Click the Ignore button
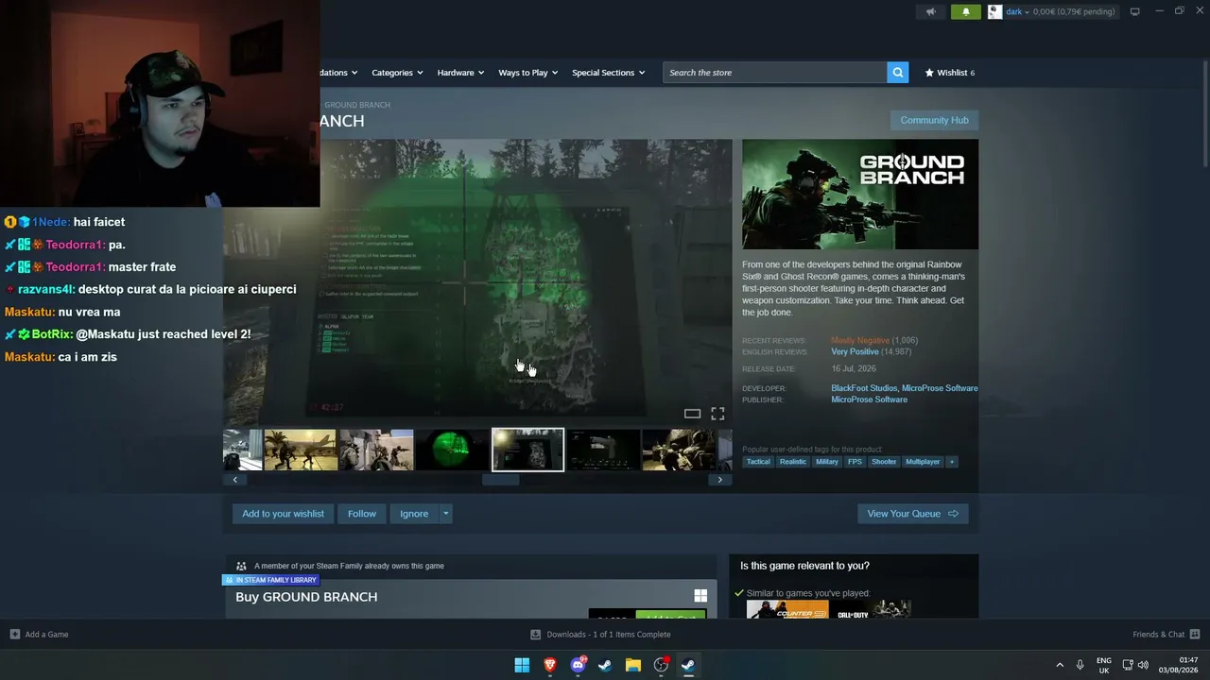1210x680 pixels. tap(414, 514)
